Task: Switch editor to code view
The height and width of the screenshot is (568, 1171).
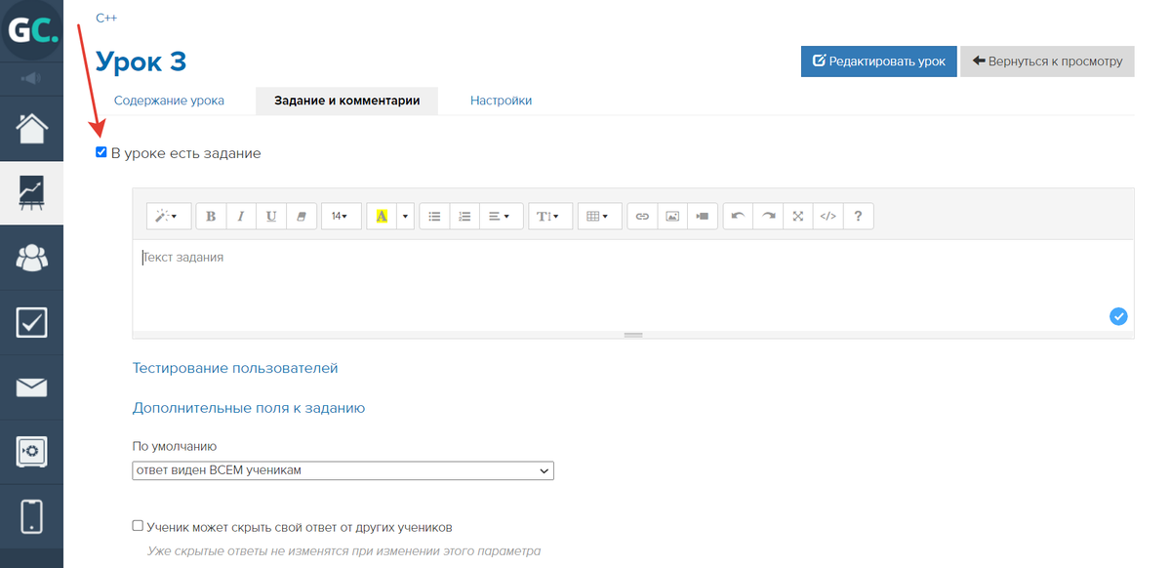Action: coord(828,217)
